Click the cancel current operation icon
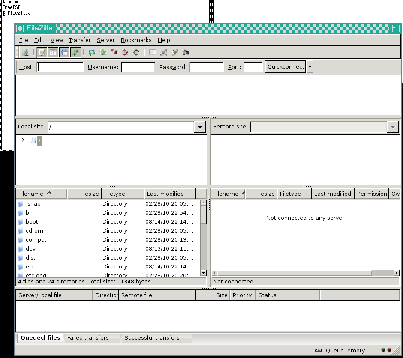Viewport: 403px width, 358px height. [x=114, y=52]
